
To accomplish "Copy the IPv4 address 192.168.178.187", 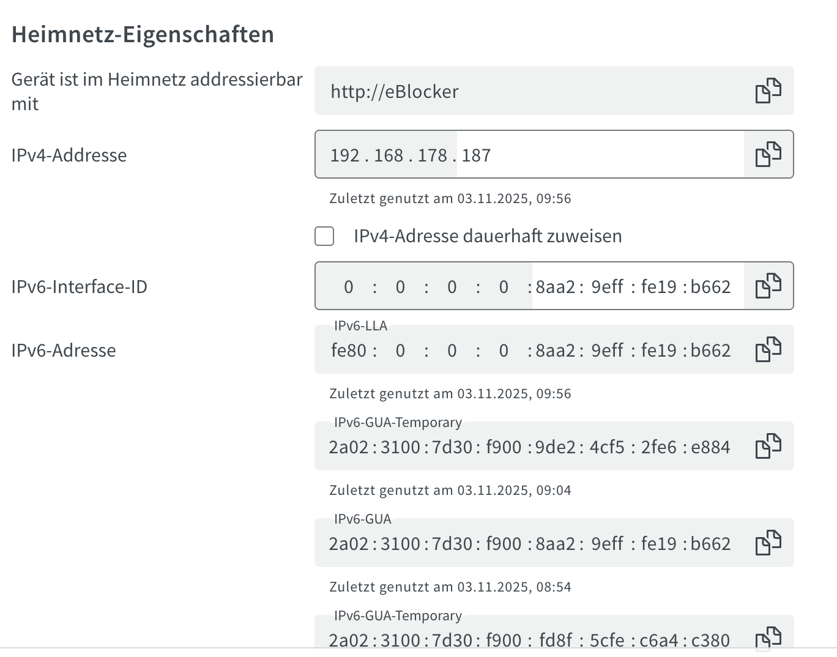I will [x=768, y=154].
